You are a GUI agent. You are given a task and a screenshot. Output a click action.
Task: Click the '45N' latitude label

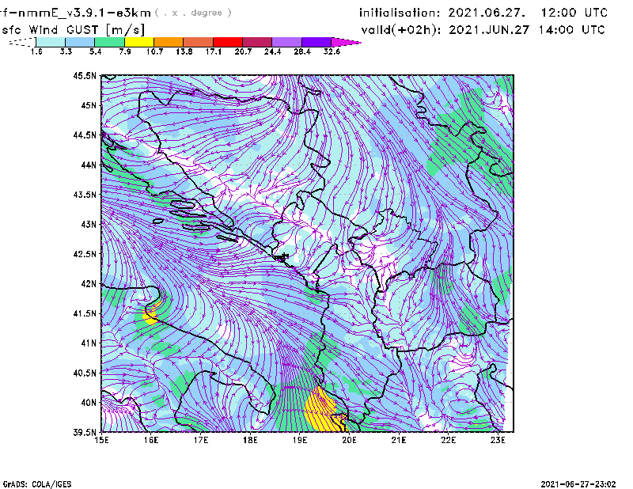coord(89,105)
